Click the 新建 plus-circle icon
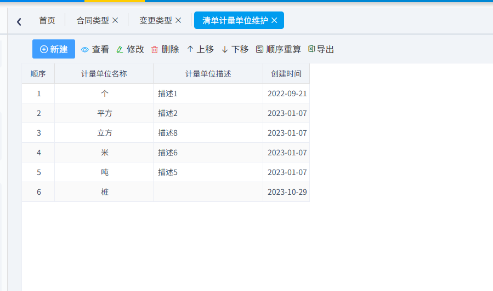This screenshot has height=291, width=493. [44, 49]
